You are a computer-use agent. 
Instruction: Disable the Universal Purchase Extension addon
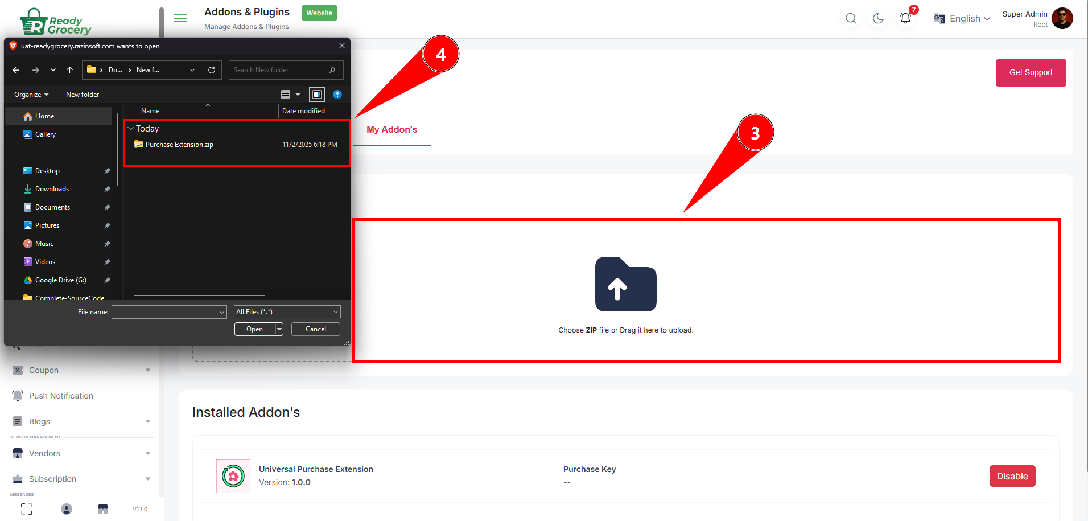[x=1012, y=476]
